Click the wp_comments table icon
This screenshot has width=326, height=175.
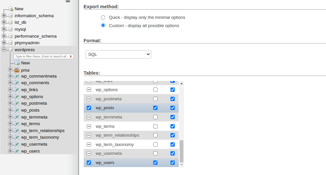[x=17, y=83]
